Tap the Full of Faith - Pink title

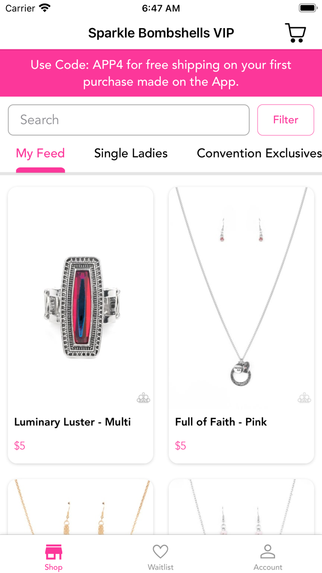pyautogui.click(x=221, y=422)
